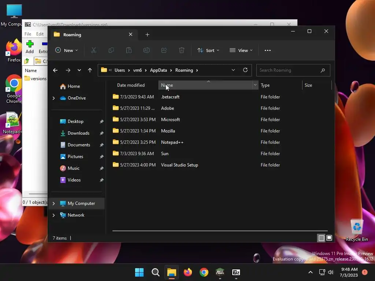Click the Chrome taskbar icon
This screenshot has width=375, height=281.
[x=204, y=272]
